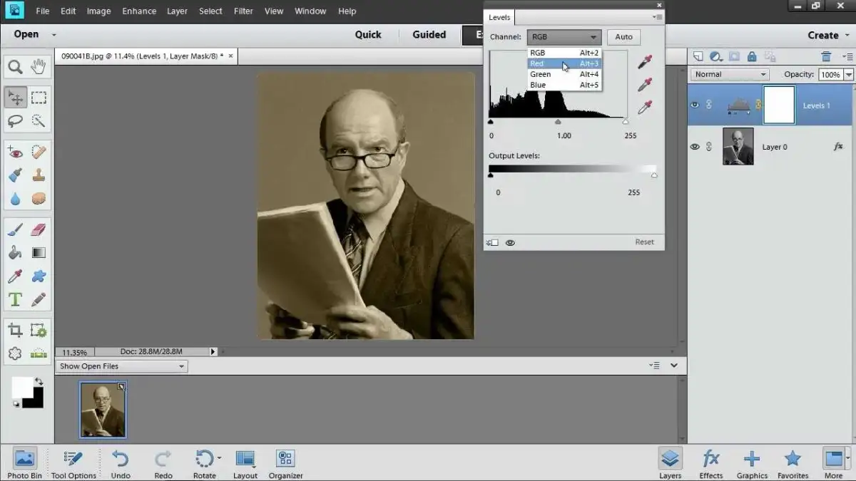Toggle visibility of the Levels 1 layer
856x481 pixels.
click(694, 105)
